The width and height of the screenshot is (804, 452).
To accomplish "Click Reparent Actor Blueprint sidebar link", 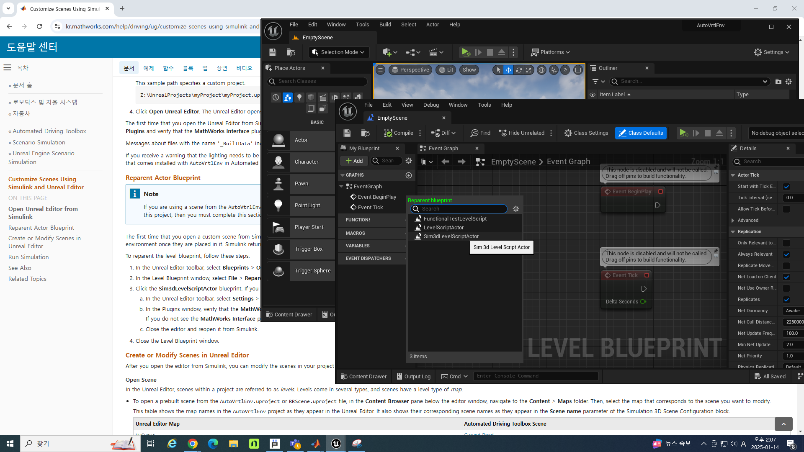I will (41, 228).
